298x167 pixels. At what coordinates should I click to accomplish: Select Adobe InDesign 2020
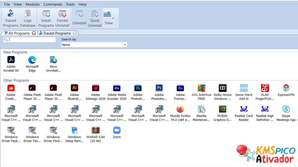[x=95, y=92]
